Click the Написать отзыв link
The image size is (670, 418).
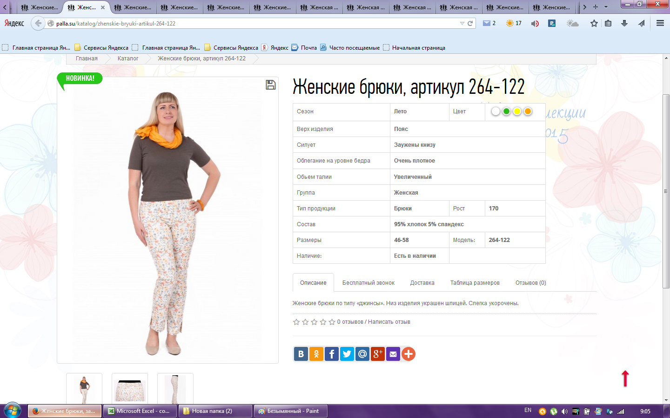tap(389, 322)
